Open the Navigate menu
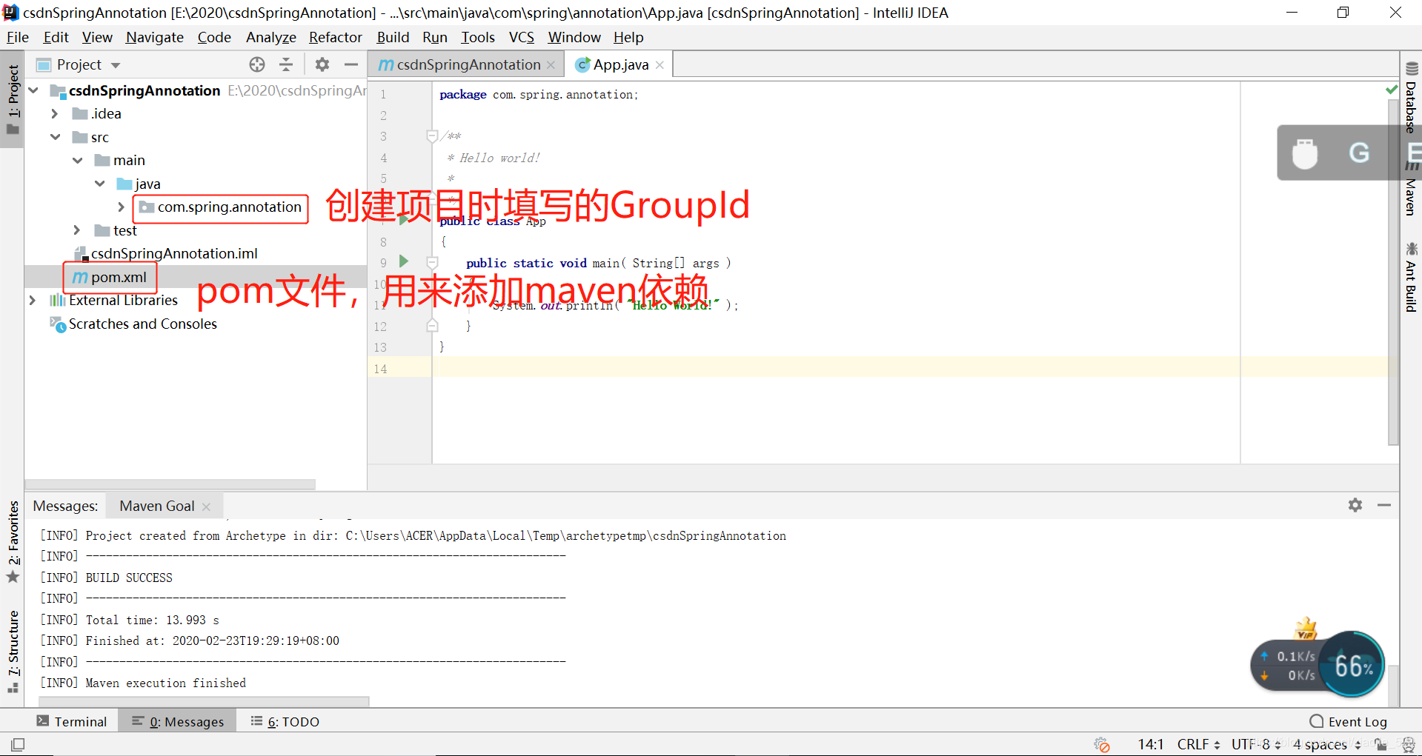The image size is (1422, 756). point(155,37)
